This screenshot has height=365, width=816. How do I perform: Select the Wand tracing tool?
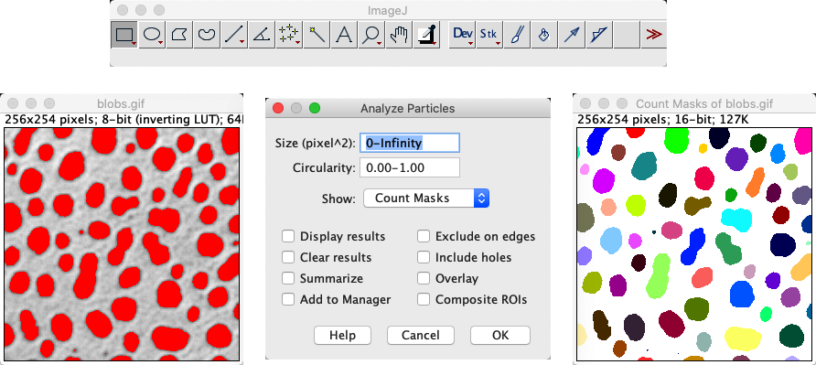tap(317, 35)
